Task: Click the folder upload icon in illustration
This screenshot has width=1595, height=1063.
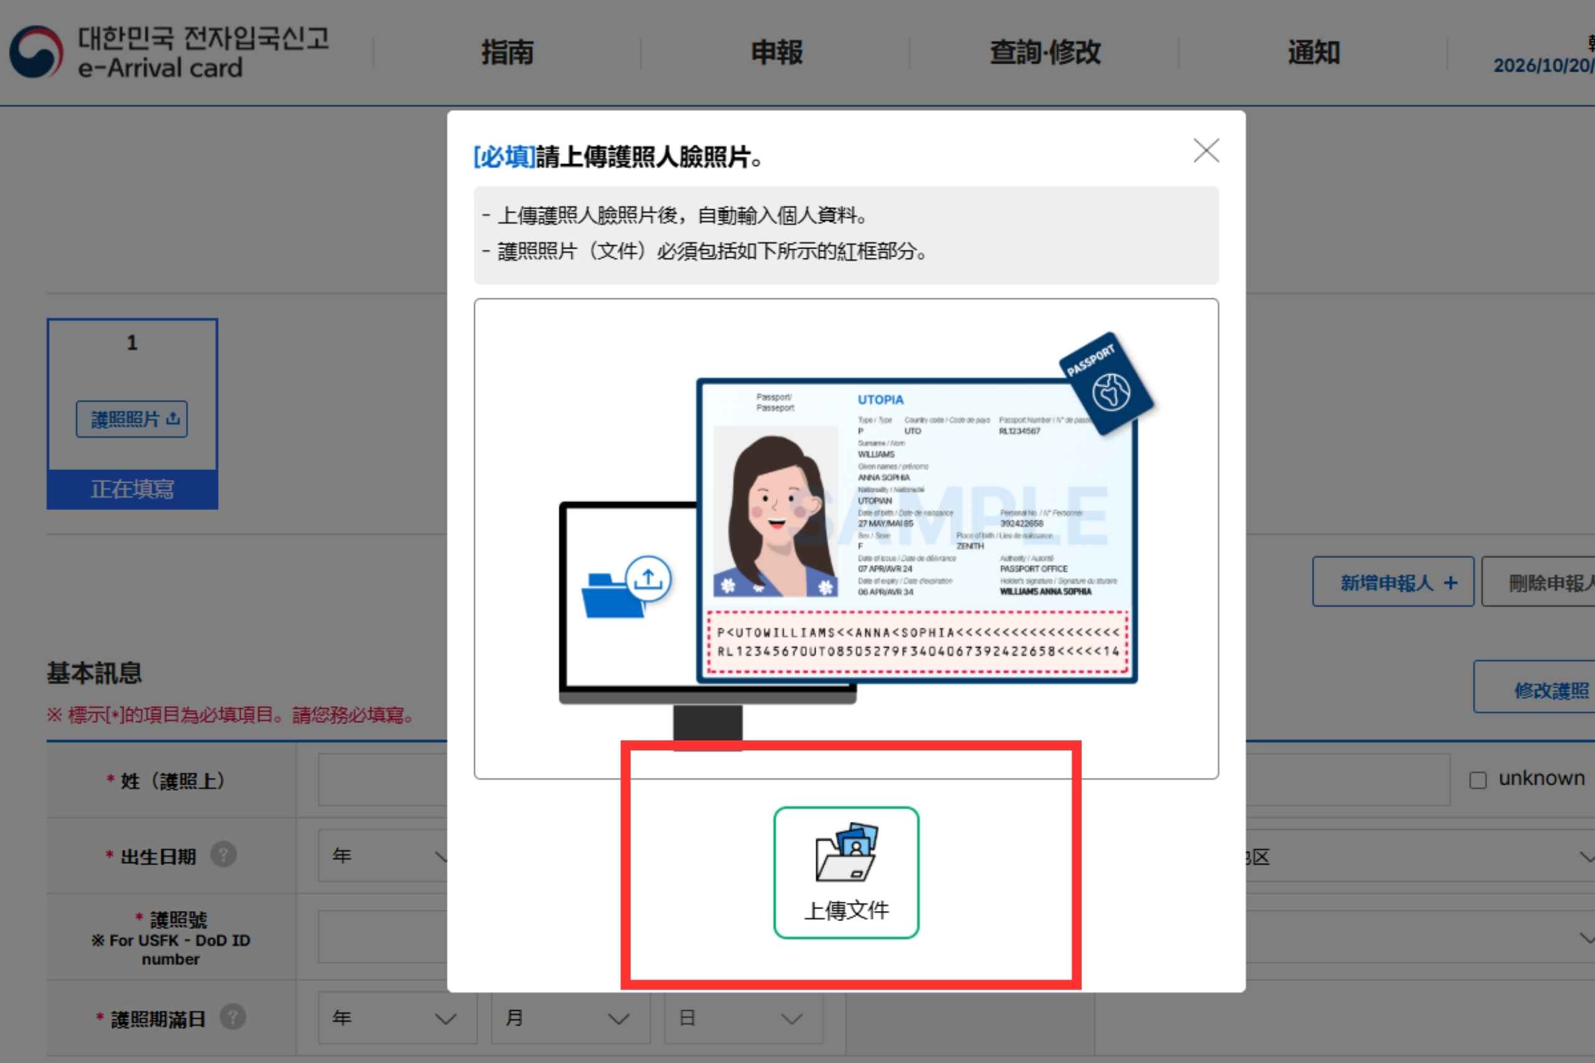Action: point(626,587)
